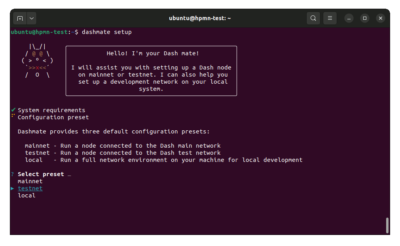Click the terminal vertical scrollbar thumb
The image size is (400, 246).
[387, 225]
